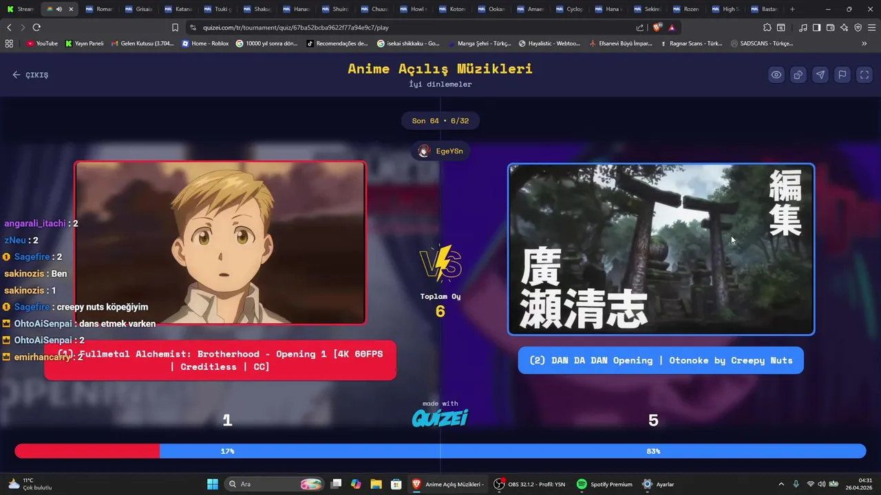The image size is (881, 495).
Task: Mute the active tab via speaker icon
Action: click(x=59, y=9)
